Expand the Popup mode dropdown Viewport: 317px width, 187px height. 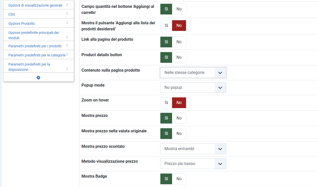[x=193, y=88]
